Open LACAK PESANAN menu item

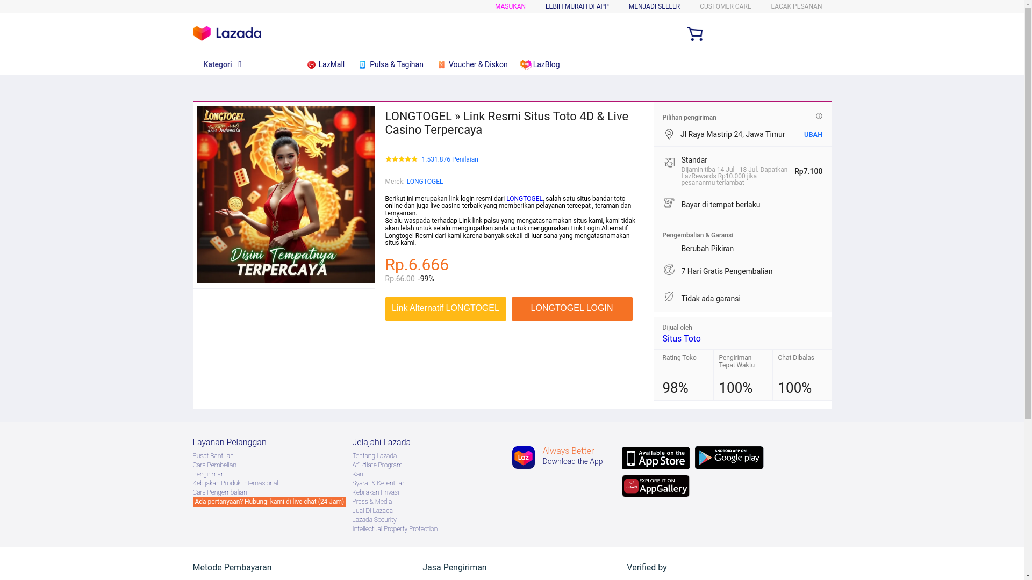click(796, 6)
